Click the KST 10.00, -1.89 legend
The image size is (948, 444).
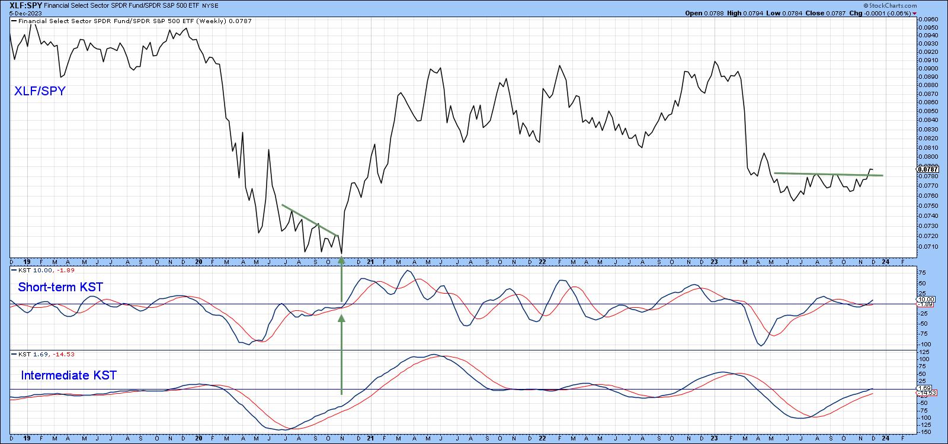coord(43,270)
